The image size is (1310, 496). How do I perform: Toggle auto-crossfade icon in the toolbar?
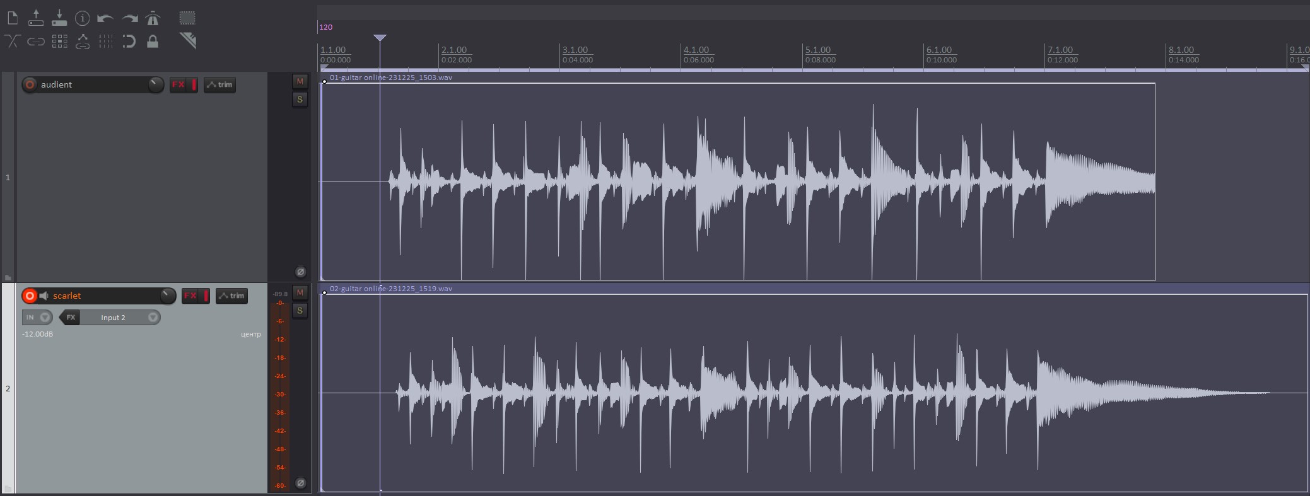[x=13, y=42]
